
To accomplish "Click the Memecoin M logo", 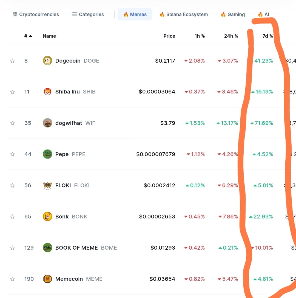I will [x=47, y=279].
